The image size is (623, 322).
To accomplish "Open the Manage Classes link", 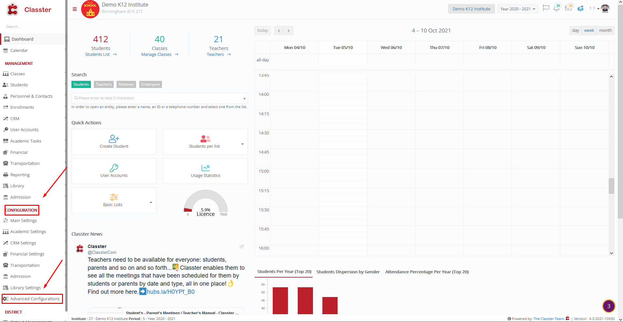I will pyautogui.click(x=160, y=55).
